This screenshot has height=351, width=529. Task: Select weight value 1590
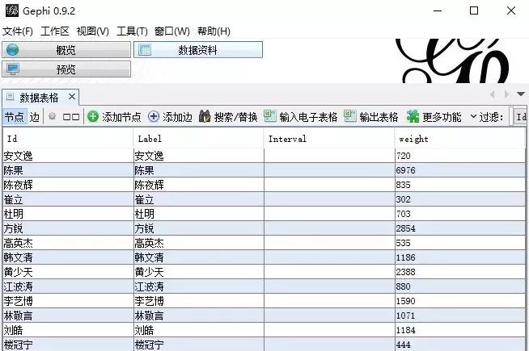pyautogui.click(x=460, y=301)
